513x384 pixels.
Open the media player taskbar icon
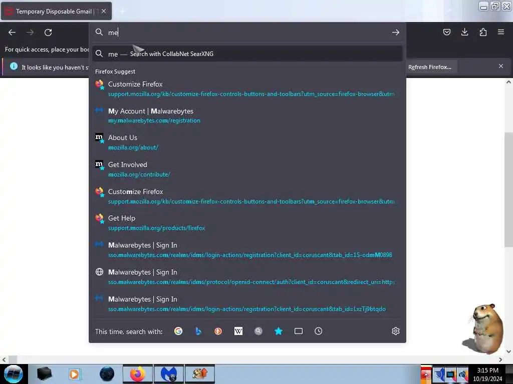(74, 374)
